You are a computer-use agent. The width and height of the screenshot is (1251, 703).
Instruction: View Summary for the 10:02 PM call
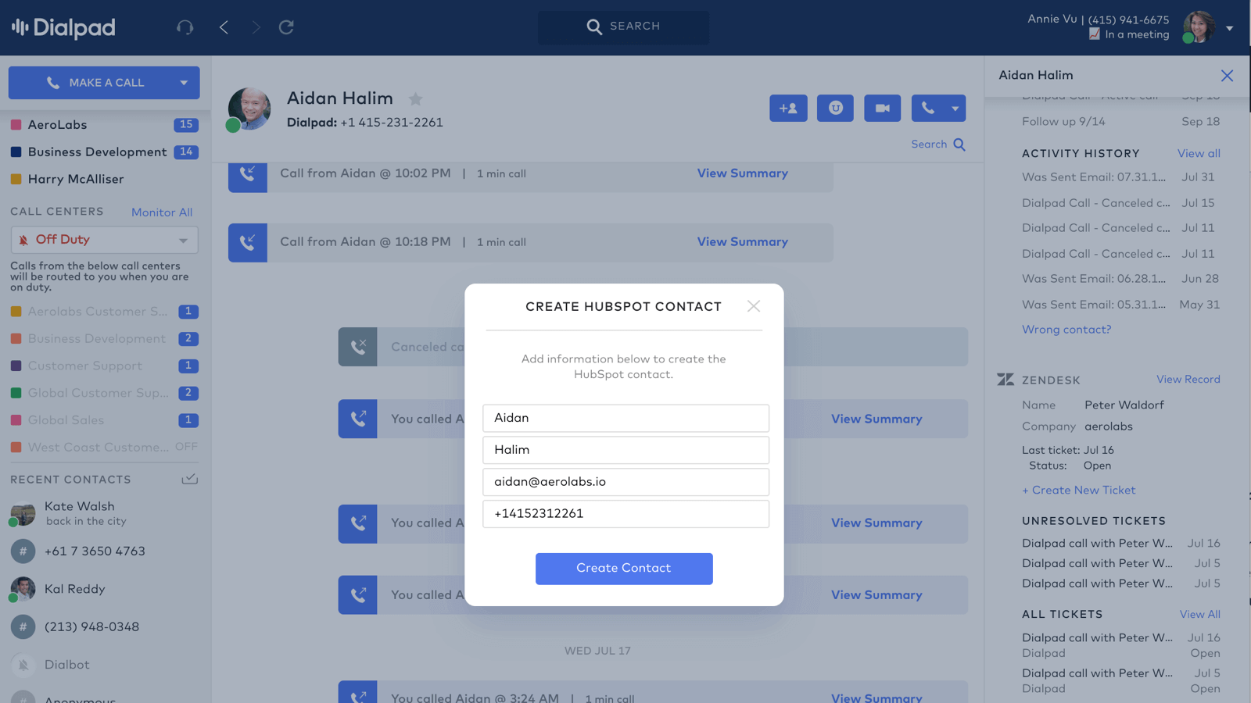(x=742, y=173)
